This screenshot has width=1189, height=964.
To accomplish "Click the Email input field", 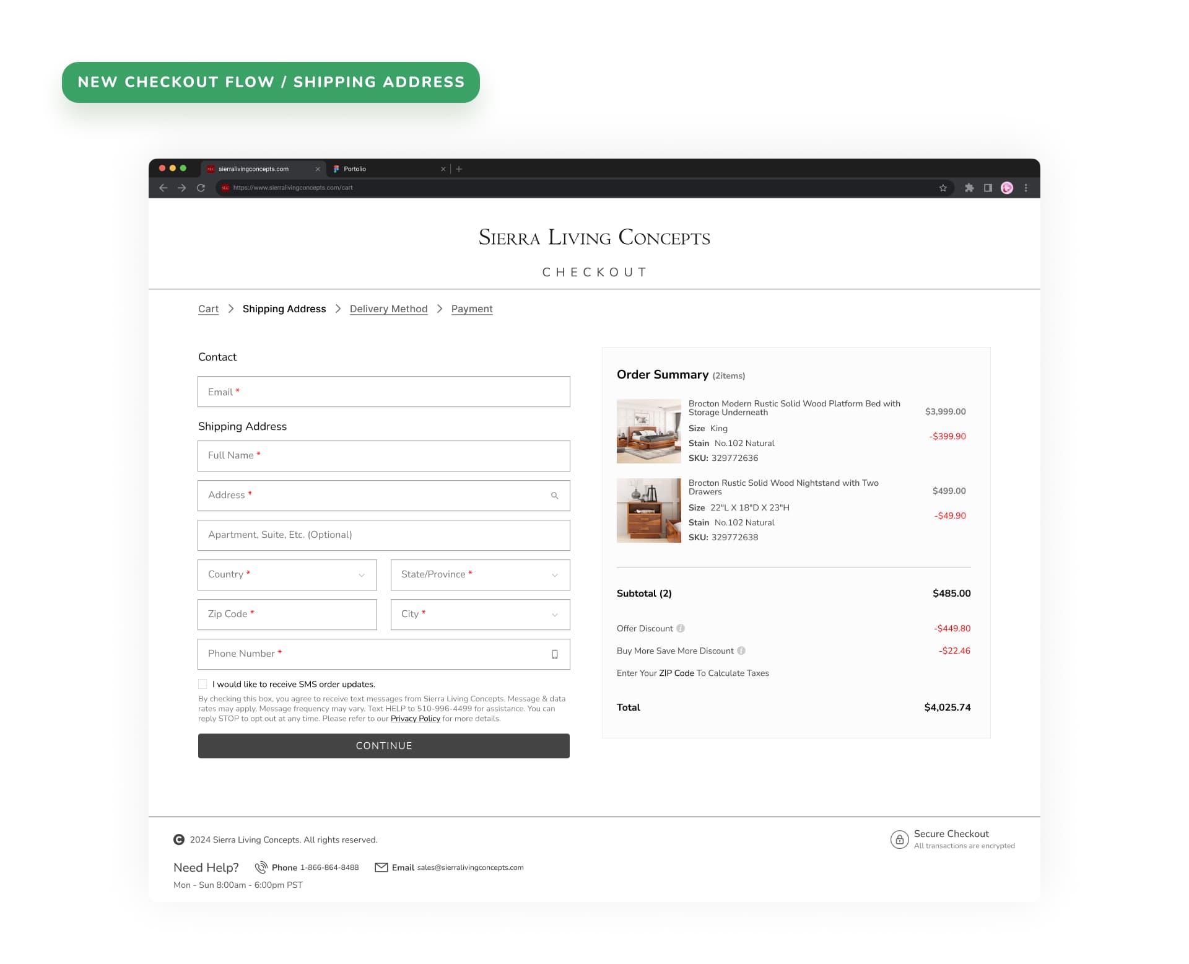I will coord(384,392).
